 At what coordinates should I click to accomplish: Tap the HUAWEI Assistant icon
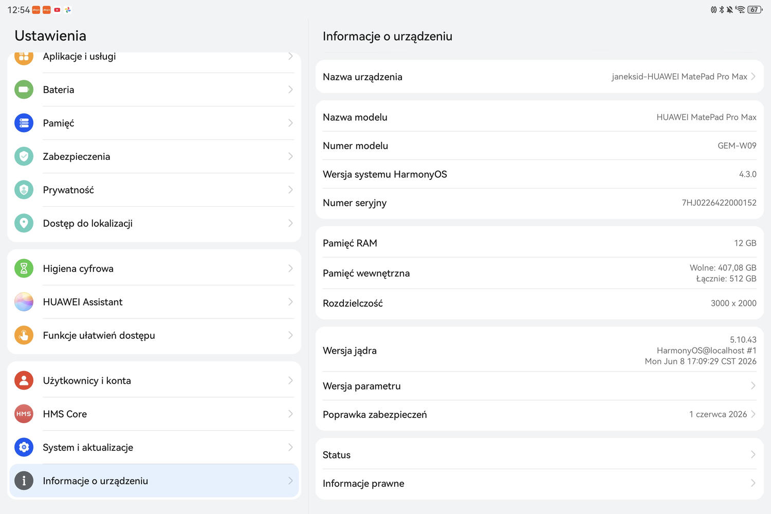tap(24, 302)
